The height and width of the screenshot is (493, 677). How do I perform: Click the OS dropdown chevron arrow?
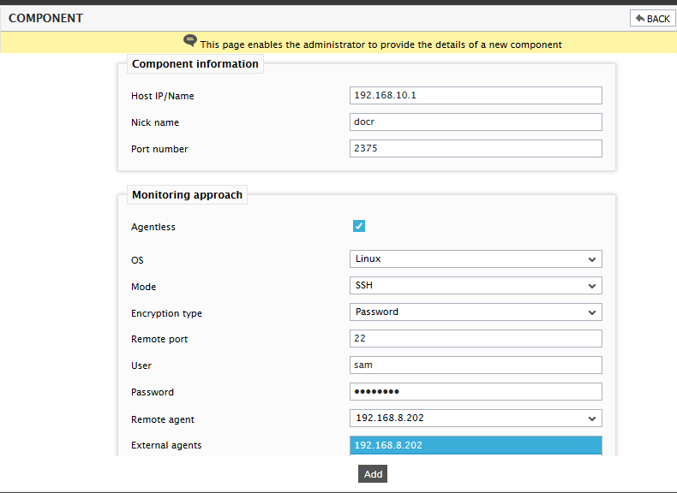click(592, 259)
